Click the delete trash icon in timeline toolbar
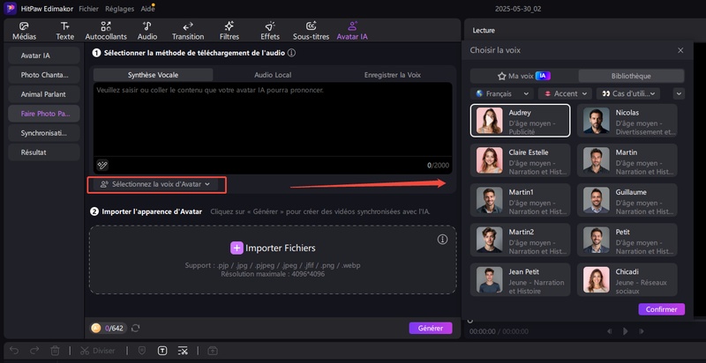 (x=55, y=351)
